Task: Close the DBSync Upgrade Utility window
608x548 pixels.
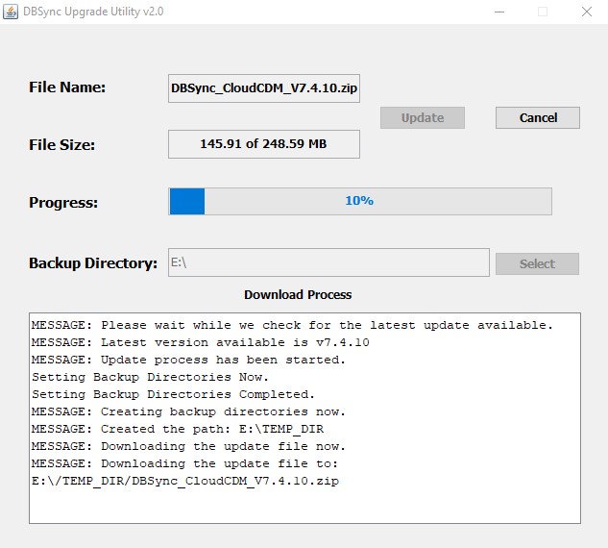Action: 586,12
